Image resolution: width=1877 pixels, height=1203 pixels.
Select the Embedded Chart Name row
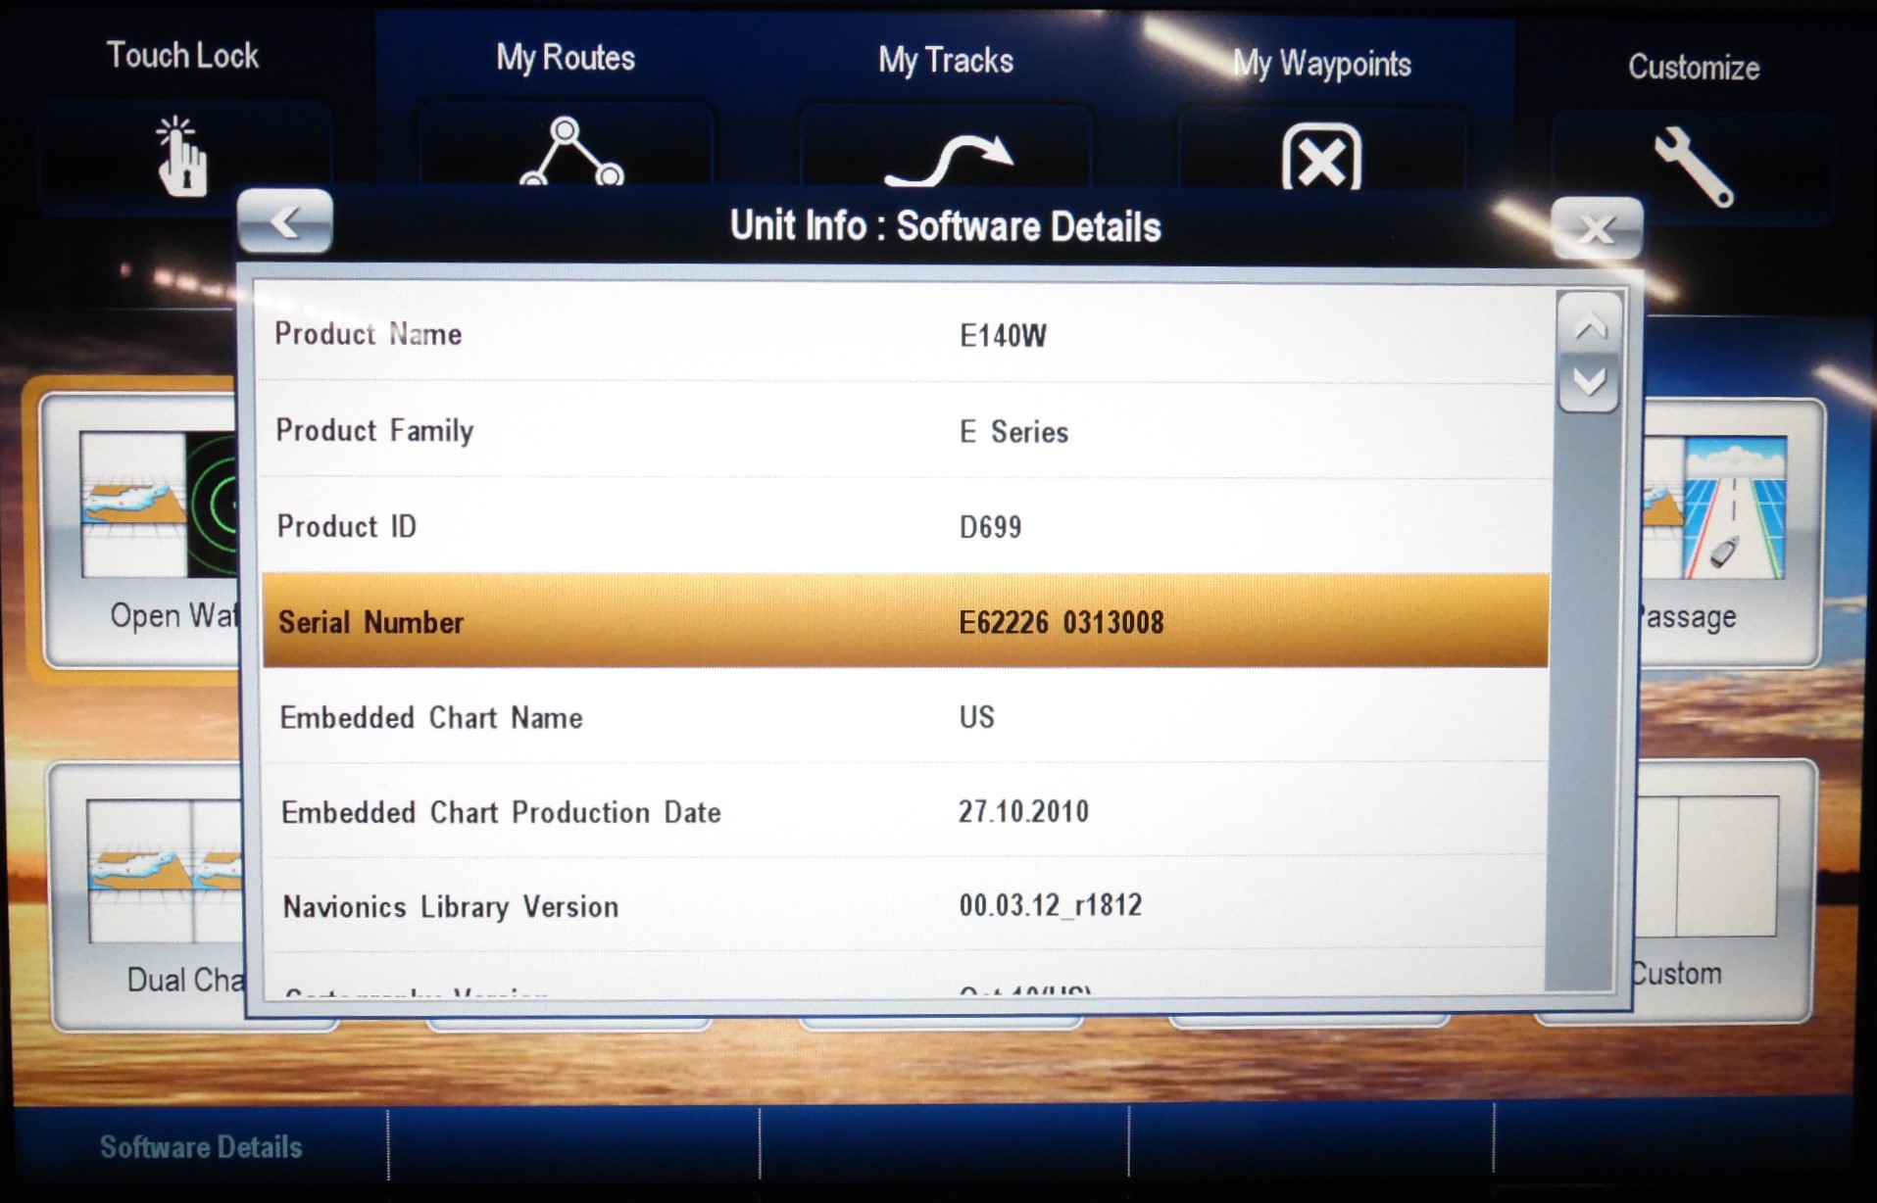click(905, 717)
